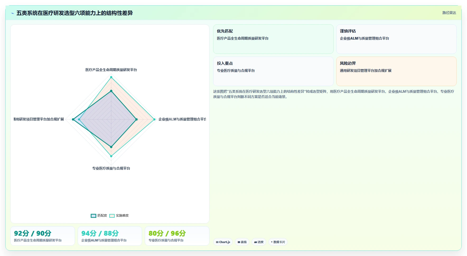Select the 80分 / 96分 score card
The height and width of the screenshot is (256, 467).
point(177,236)
